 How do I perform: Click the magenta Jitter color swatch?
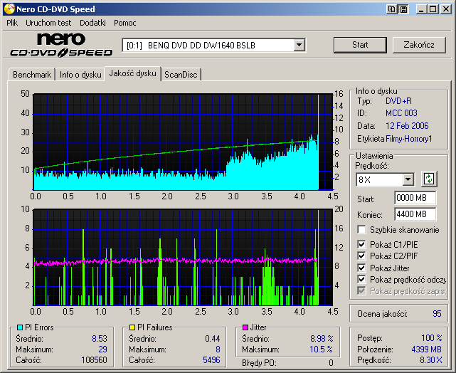point(245,327)
